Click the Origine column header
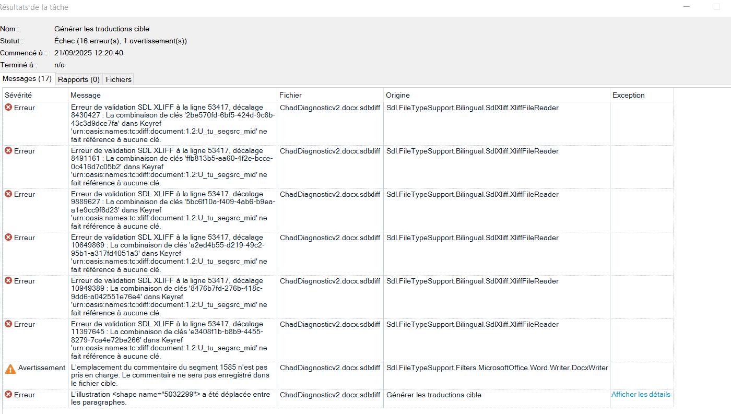Viewport: 731px width, 414px height. 396,95
